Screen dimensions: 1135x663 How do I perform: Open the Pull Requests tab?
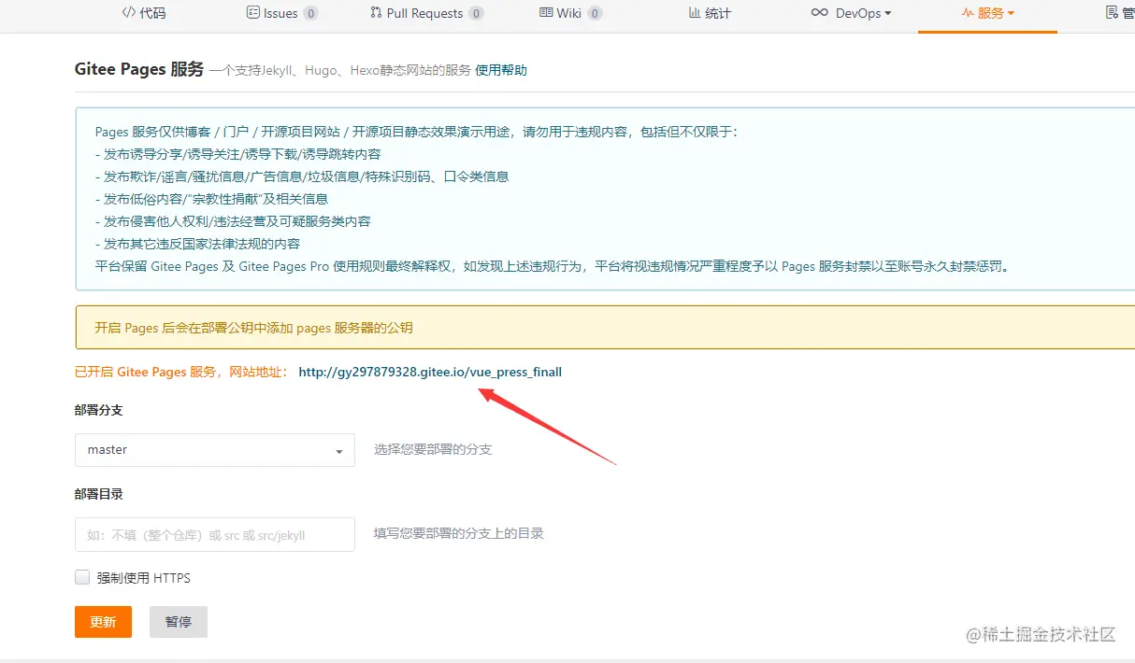click(426, 13)
